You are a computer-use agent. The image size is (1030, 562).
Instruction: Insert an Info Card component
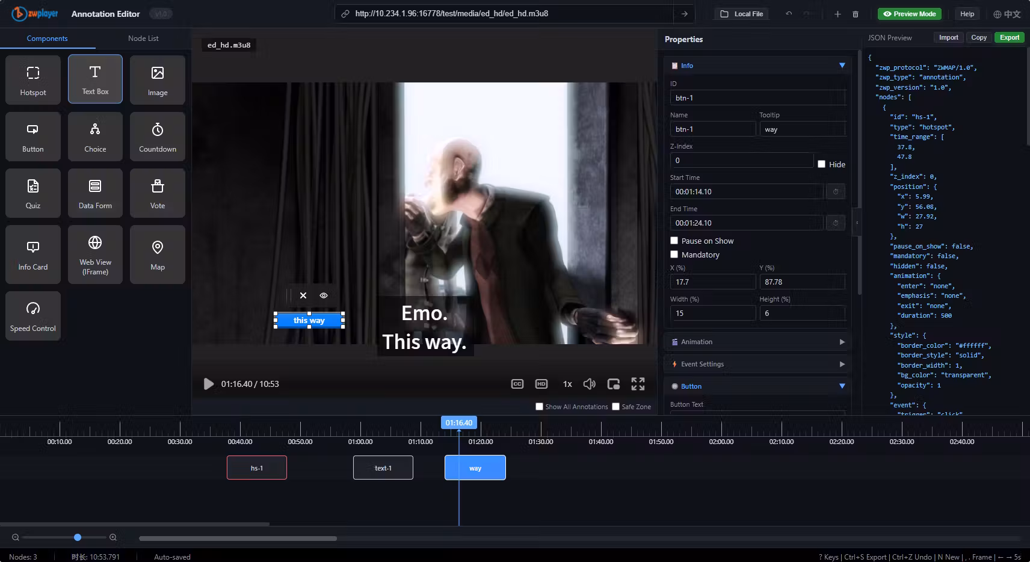[33, 255]
